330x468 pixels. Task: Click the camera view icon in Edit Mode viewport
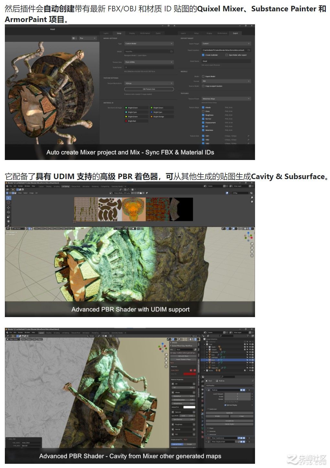pyautogui.click(x=252, y=251)
